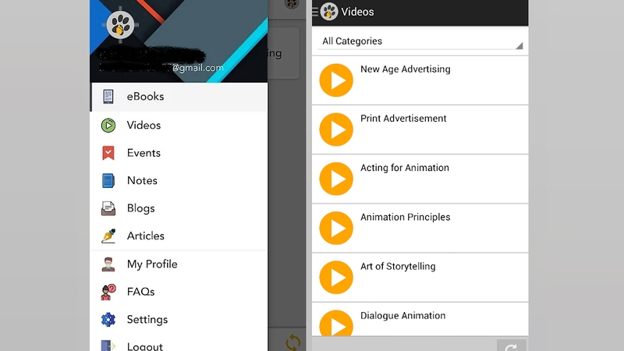Screen dimensions: 624x351
Task: Tap the Acting for Animation title
Action: click(x=404, y=168)
